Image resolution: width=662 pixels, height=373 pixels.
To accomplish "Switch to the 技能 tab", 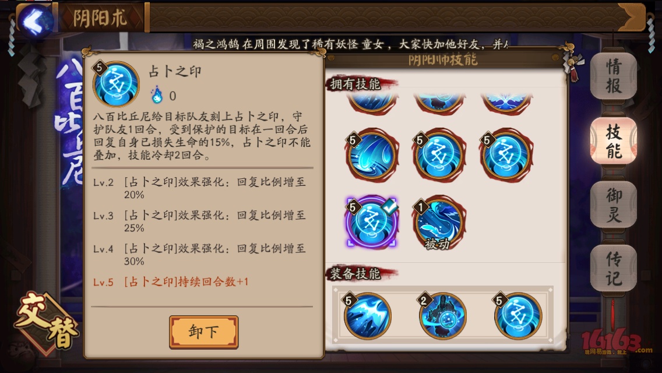I will 614,140.
